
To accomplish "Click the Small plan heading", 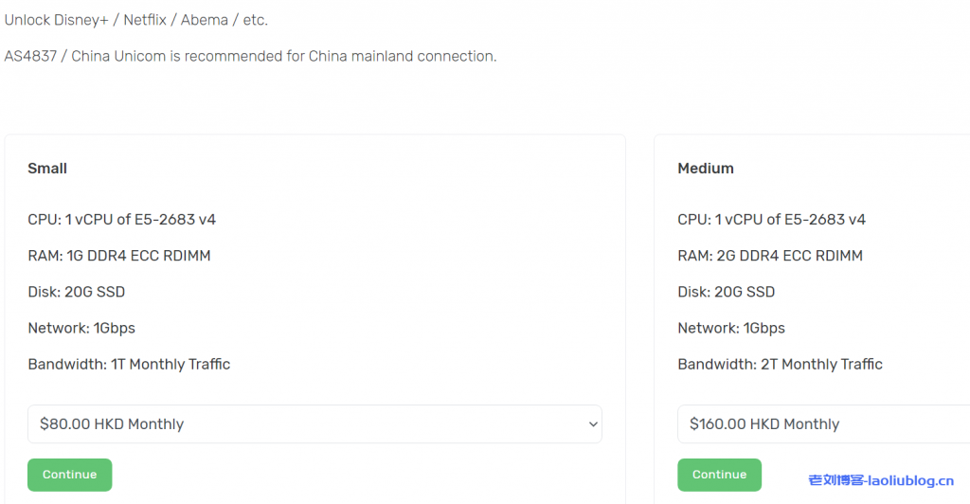I will tap(47, 169).
